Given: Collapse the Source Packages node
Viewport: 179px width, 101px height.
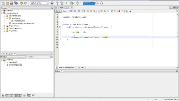Looking at the screenshot, I should click(x=4, y=16).
